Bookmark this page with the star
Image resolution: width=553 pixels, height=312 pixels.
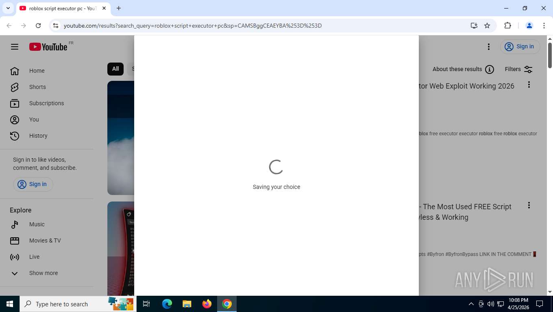[x=487, y=26]
